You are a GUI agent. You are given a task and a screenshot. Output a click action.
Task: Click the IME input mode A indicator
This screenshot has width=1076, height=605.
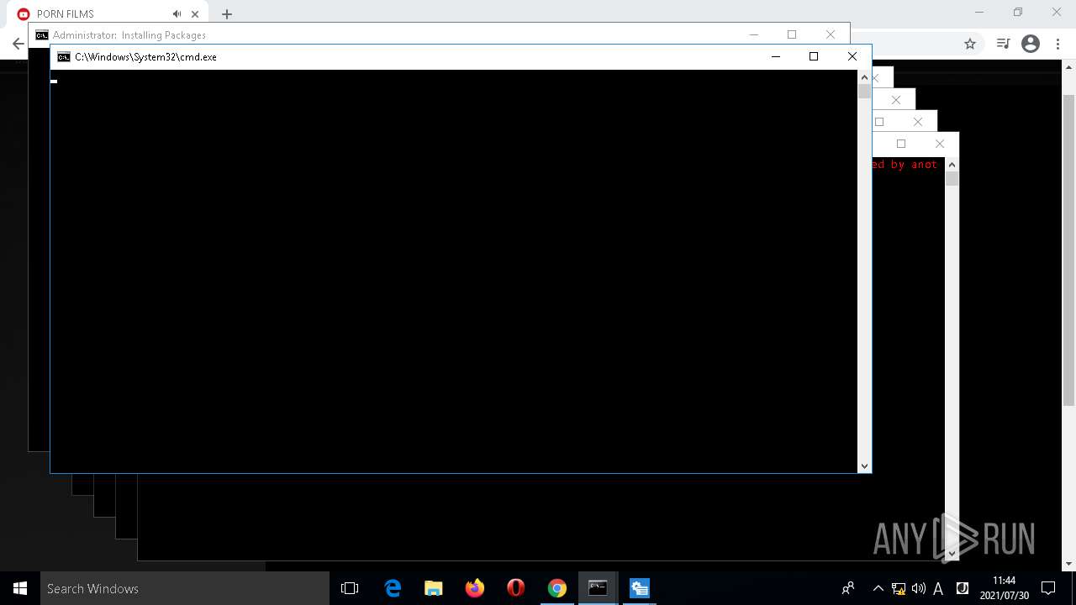[x=938, y=588]
